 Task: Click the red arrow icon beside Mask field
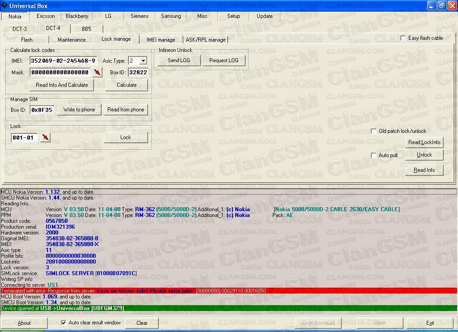97,72
